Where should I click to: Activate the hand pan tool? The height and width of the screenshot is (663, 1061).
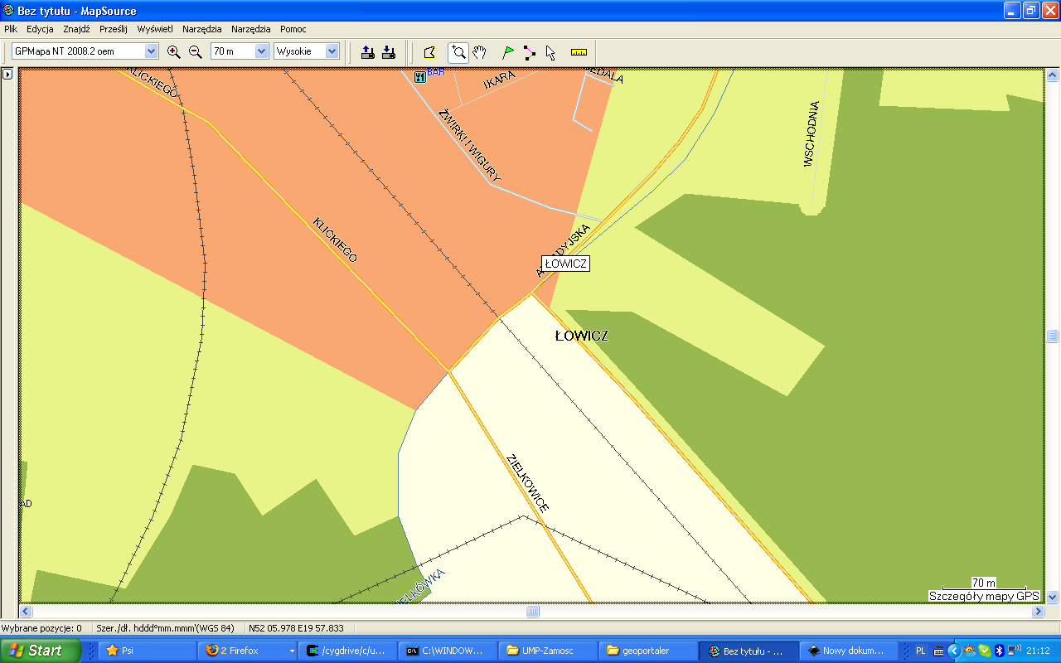pyautogui.click(x=479, y=52)
